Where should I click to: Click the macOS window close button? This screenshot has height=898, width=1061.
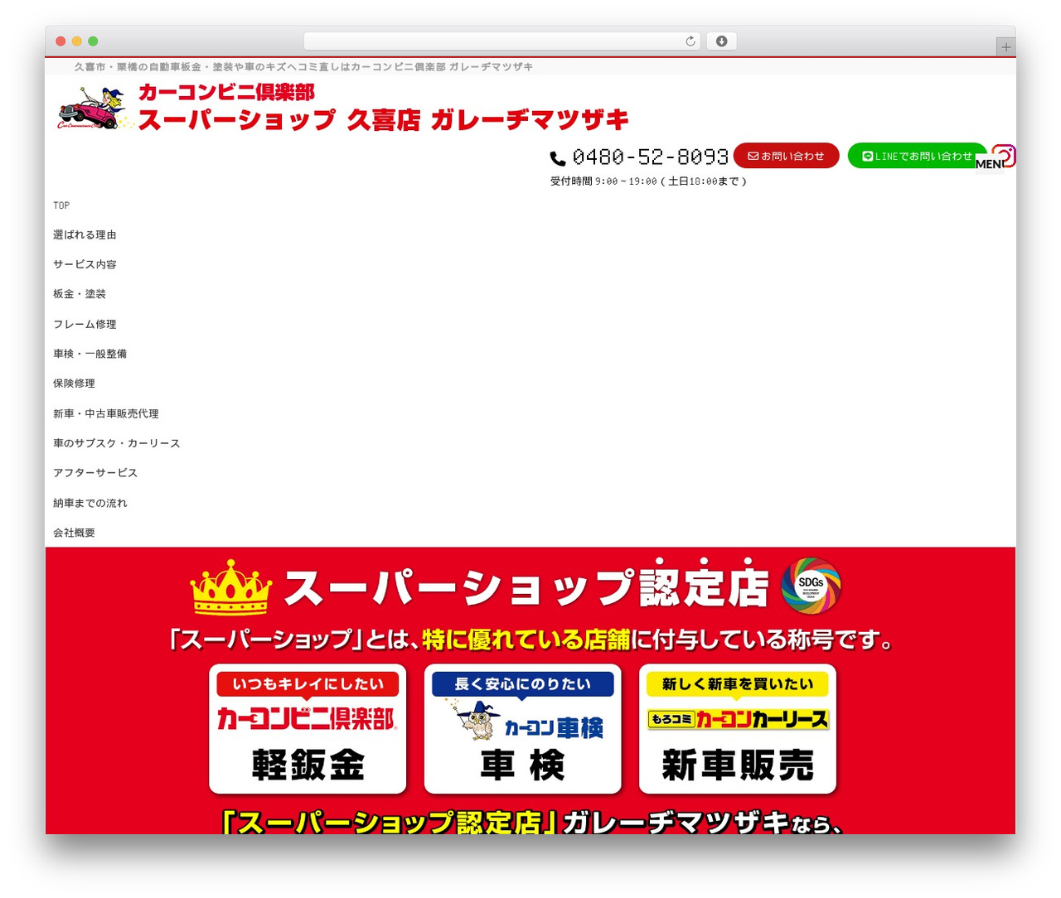click(61, 41)
